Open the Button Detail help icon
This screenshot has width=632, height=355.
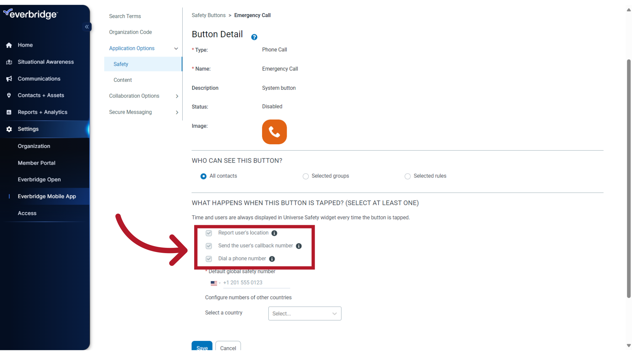pos(254,37)
